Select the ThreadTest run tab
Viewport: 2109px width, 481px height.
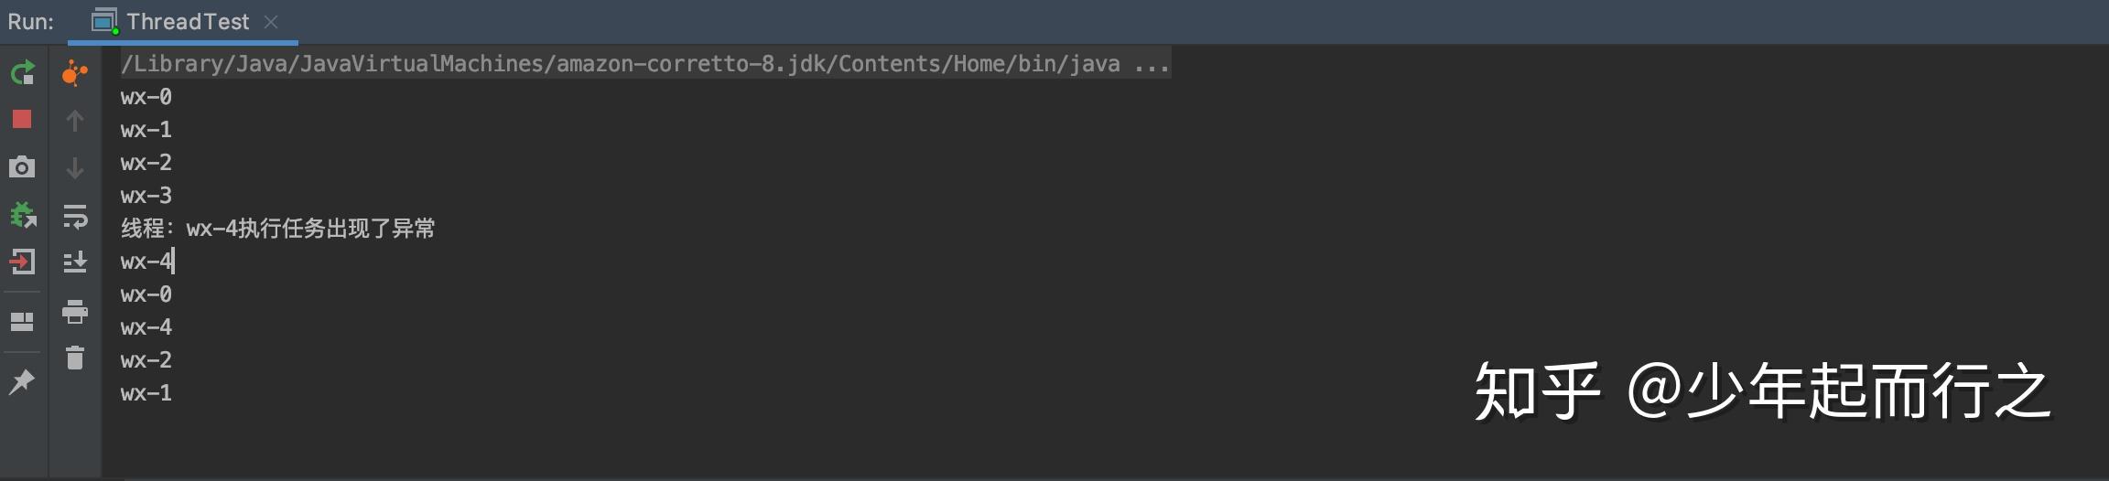171,21
